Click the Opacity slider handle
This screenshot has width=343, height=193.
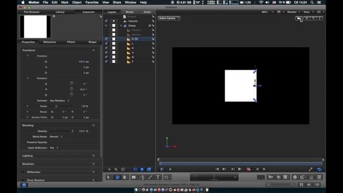[72, 131]
